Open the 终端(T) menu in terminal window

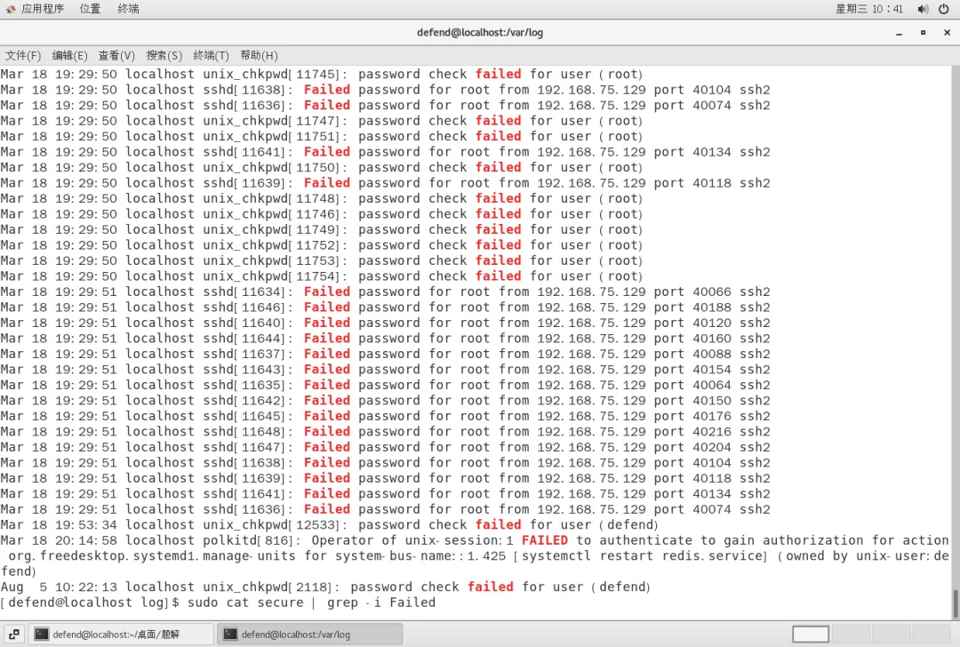pos(212,56)
